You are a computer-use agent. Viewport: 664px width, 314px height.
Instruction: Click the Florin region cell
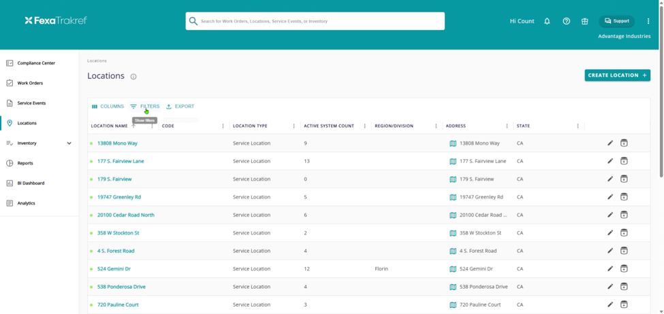(381, 268)
